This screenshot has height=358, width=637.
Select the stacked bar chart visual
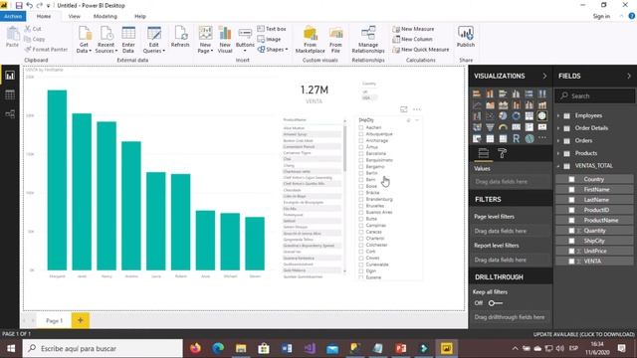477,93
